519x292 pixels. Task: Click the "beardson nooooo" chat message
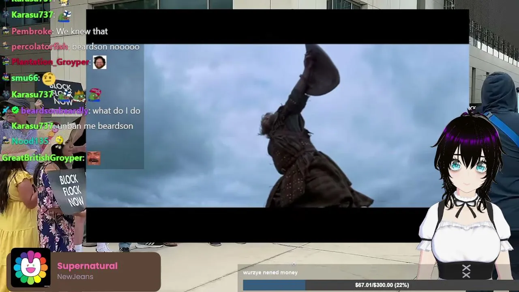pos(105,47)
